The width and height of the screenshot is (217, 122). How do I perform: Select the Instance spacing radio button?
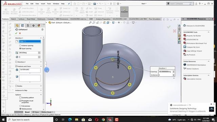tap(20, 45)
